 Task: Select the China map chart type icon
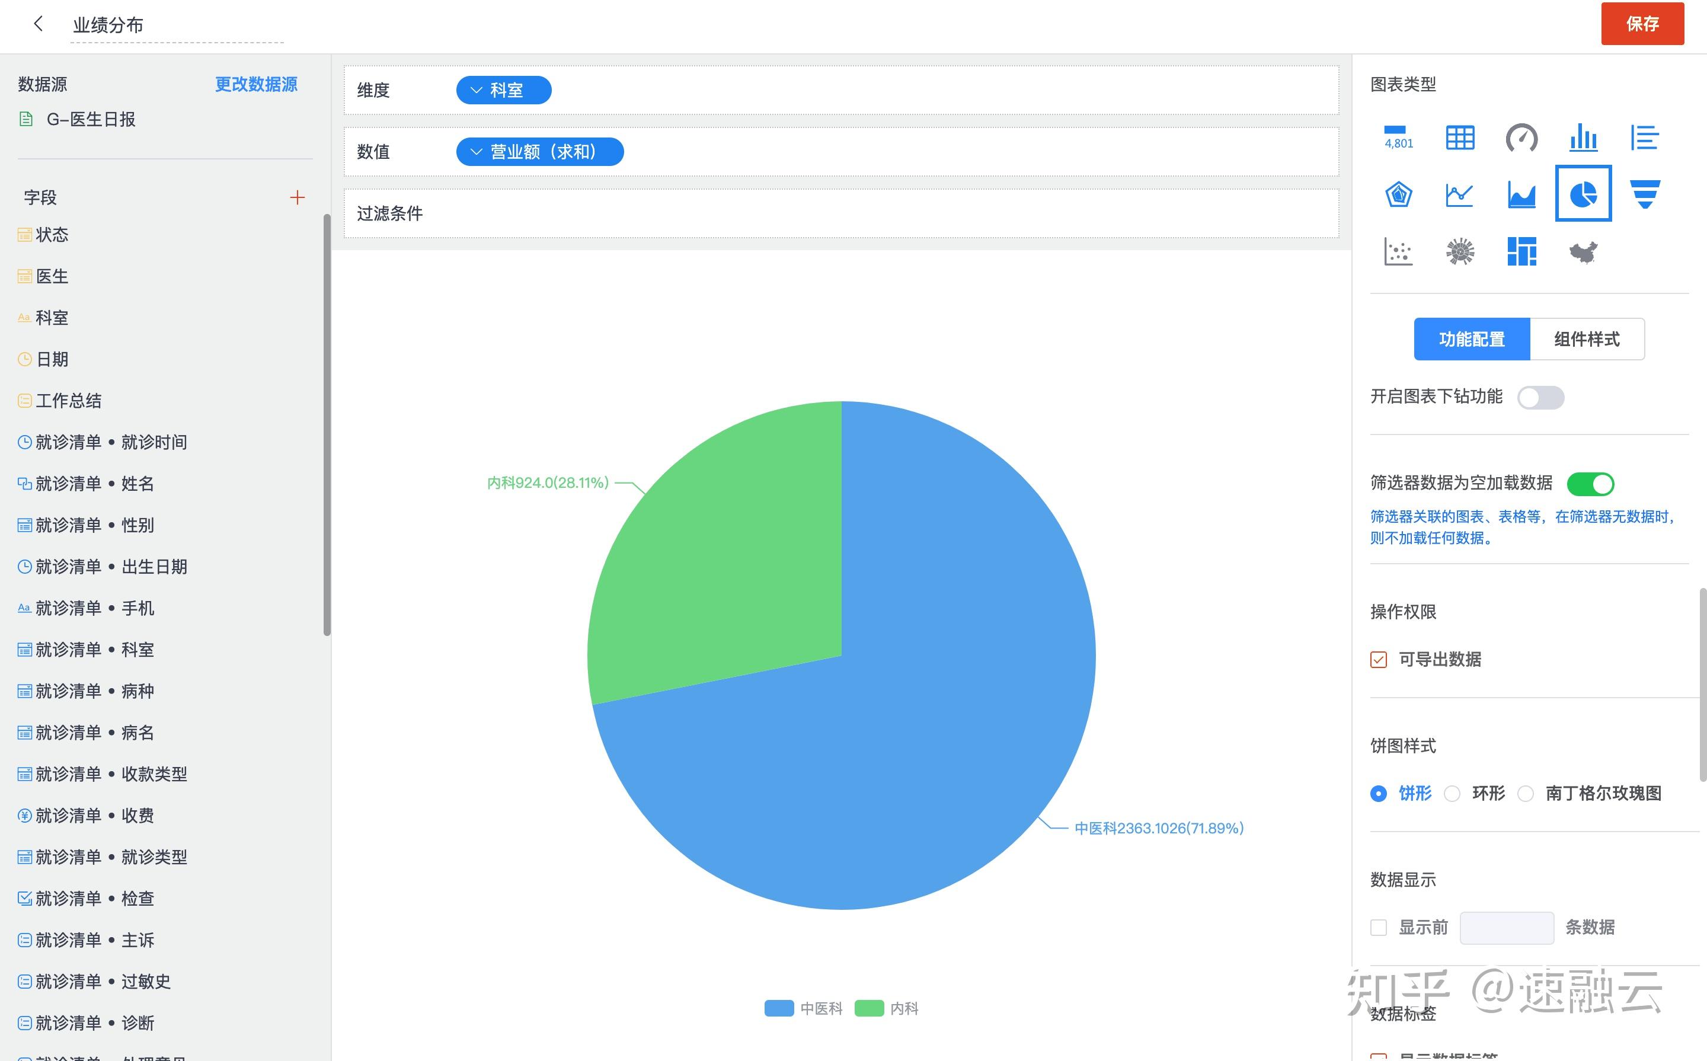(1584, 251)
